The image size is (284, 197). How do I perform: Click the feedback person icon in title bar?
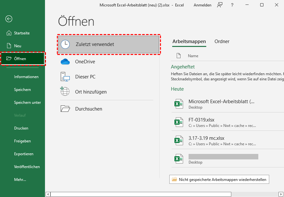(x=220, y=5)
